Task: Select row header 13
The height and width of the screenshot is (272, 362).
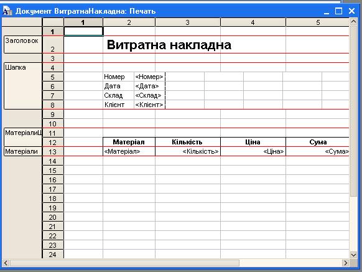Action: click(53, 152)
